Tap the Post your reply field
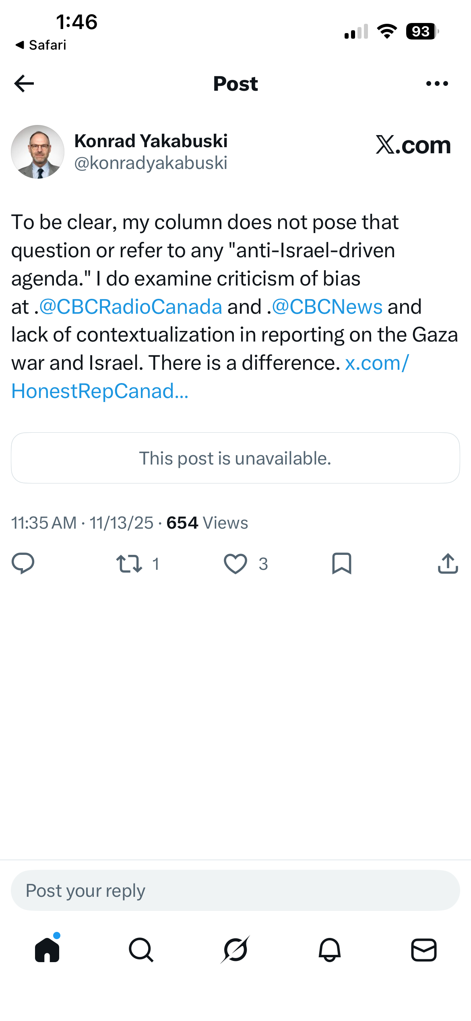 click(x=235, y=890)
